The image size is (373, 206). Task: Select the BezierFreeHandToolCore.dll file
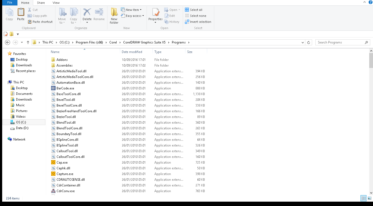(76, 111)
